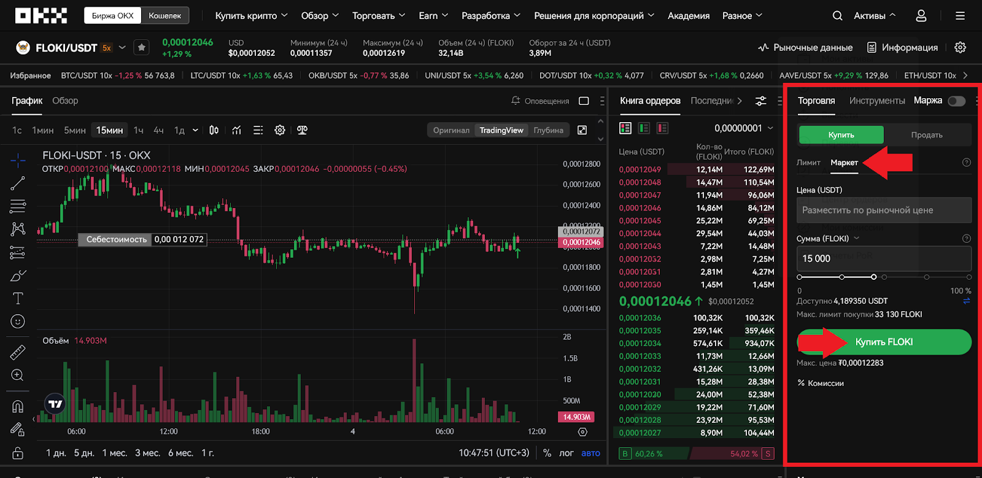982x478 pixels.
Task: Open the user profile icon
Action: (x=921, y=16)
